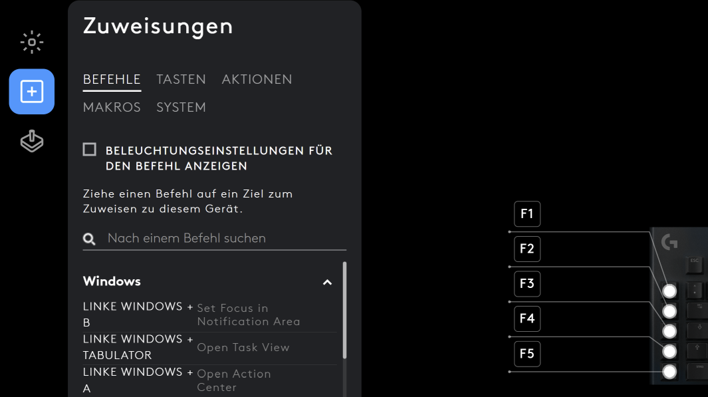This screenshot has width=708, height=397.
Task: Select the Assignments plus icon
Action: pos(31,92)
